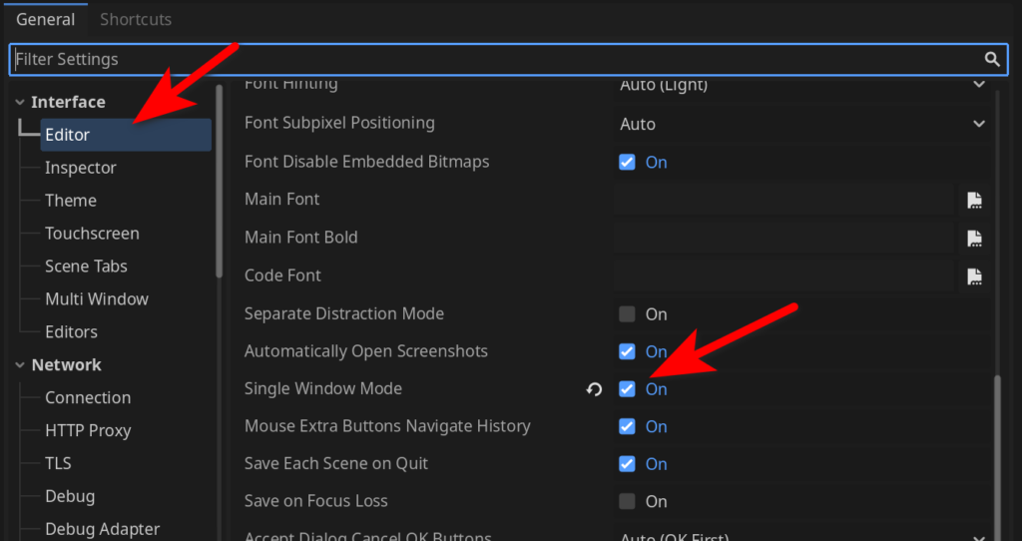The height and width of the screenshot is (541, 1022).
Task: Open file browser for Code Font
Action: 974,275
